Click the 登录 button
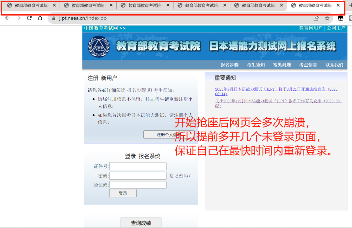352x228 pixels. [123, 193]
